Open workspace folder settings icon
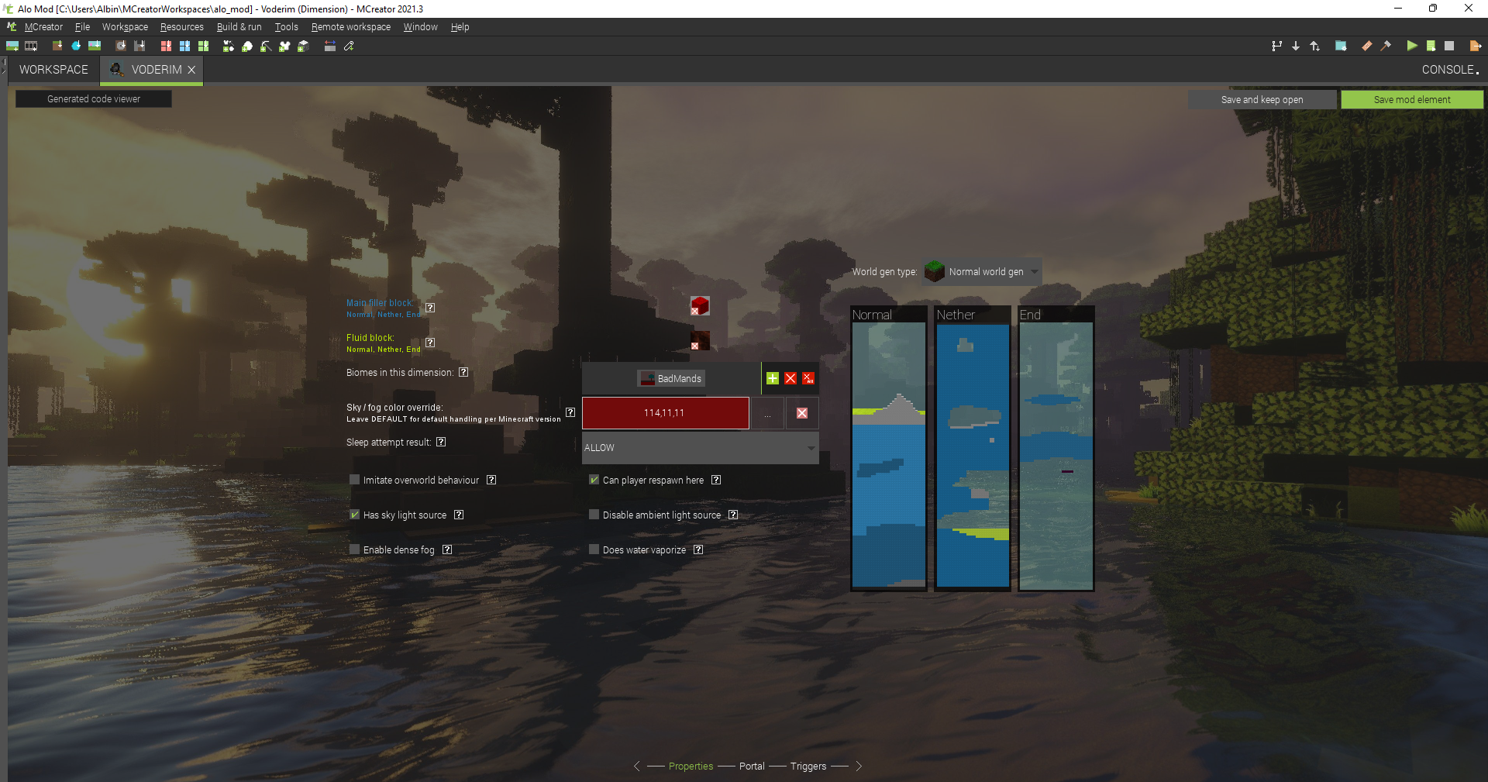 pos(1341,46)
